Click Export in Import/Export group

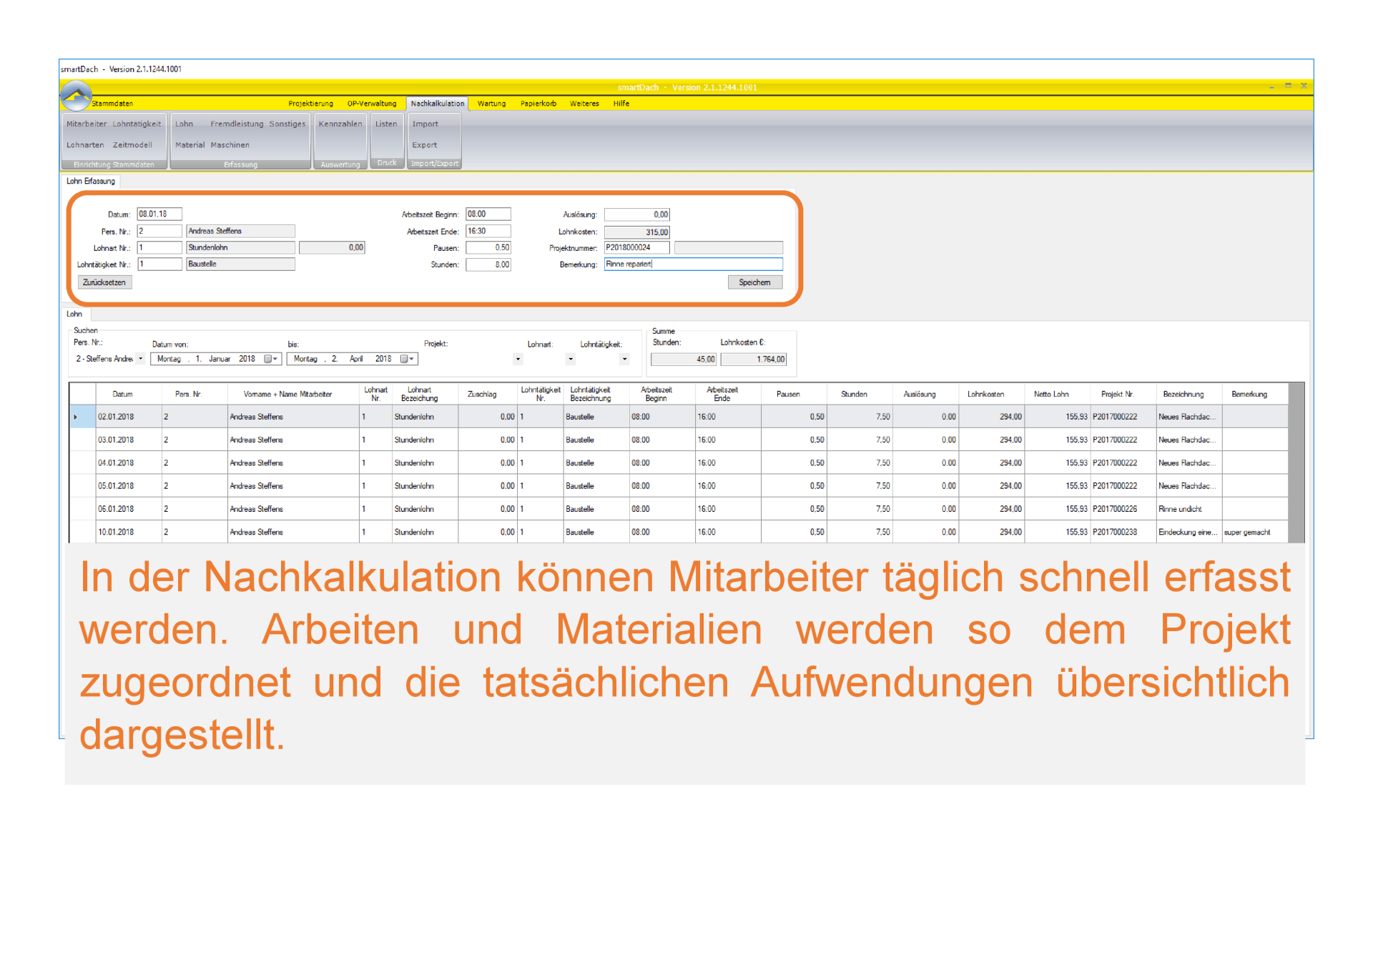tap(424, 144)
